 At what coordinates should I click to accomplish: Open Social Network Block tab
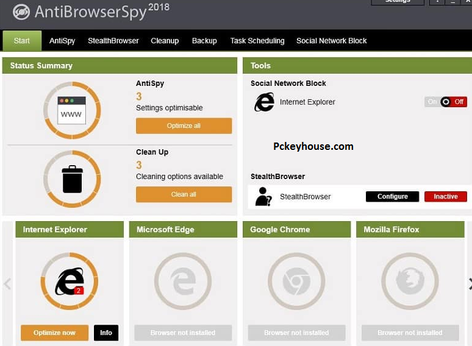(x=331, y=41)
